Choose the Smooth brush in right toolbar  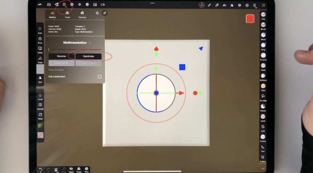[263, 56]
